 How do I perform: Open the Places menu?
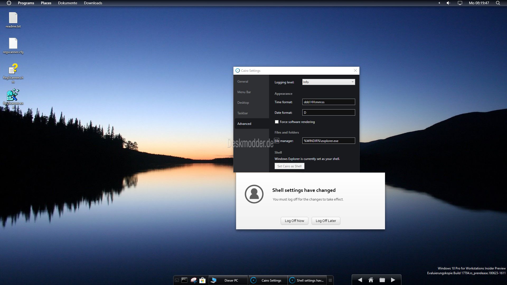click(x=46, y=3)
